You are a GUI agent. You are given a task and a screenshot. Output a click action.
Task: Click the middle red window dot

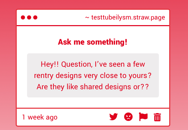(x=29, y=17)
